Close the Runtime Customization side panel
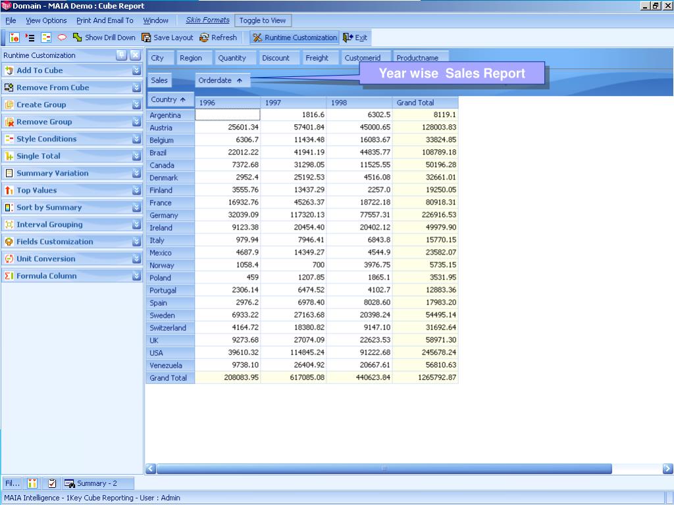The width and height of the screenshot is (674, 505). coord(135,55)
